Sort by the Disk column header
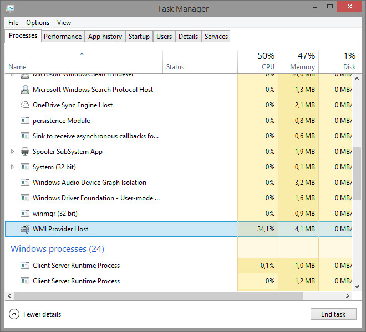Image resolution: width=366 pixels, height=332 pixels. click(x=338, y=61)
